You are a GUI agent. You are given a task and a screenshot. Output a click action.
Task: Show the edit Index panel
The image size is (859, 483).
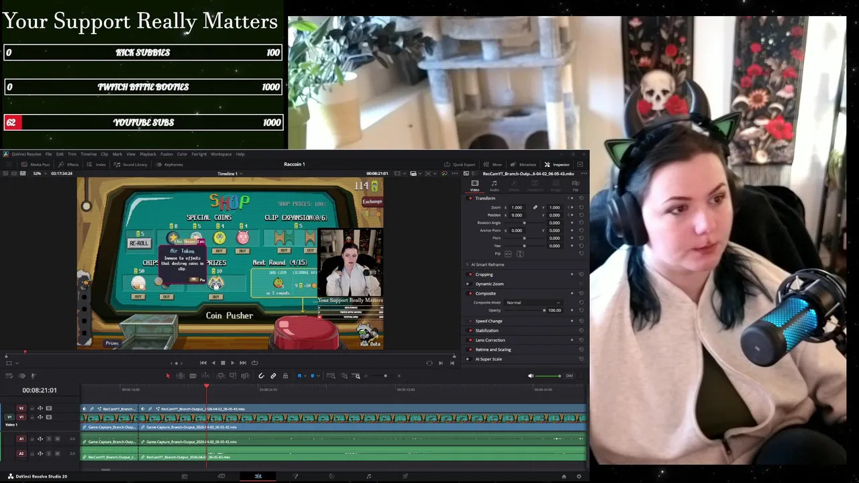[x=97, y=164]
